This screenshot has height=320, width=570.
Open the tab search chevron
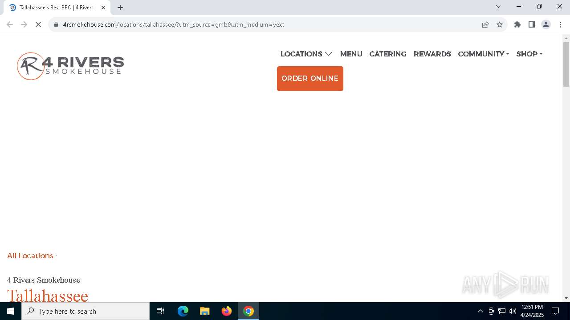coord(498,6)
